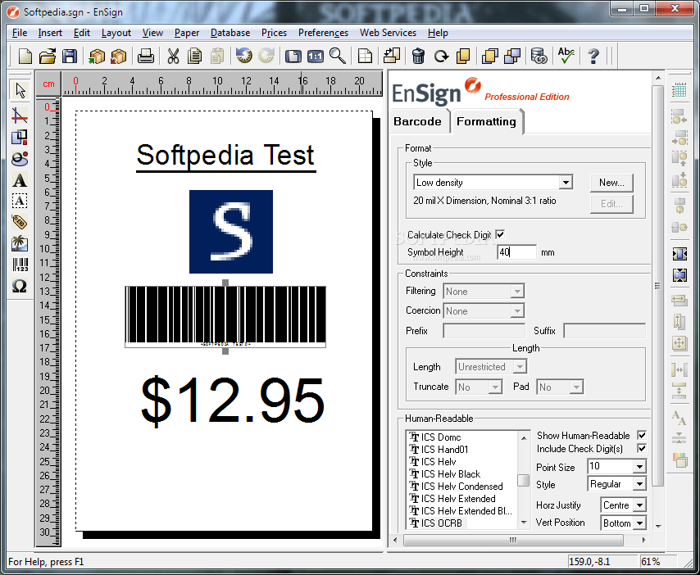
Task: Run spell check using the Abc checkmark icon
Action: [x=566, y=57]
